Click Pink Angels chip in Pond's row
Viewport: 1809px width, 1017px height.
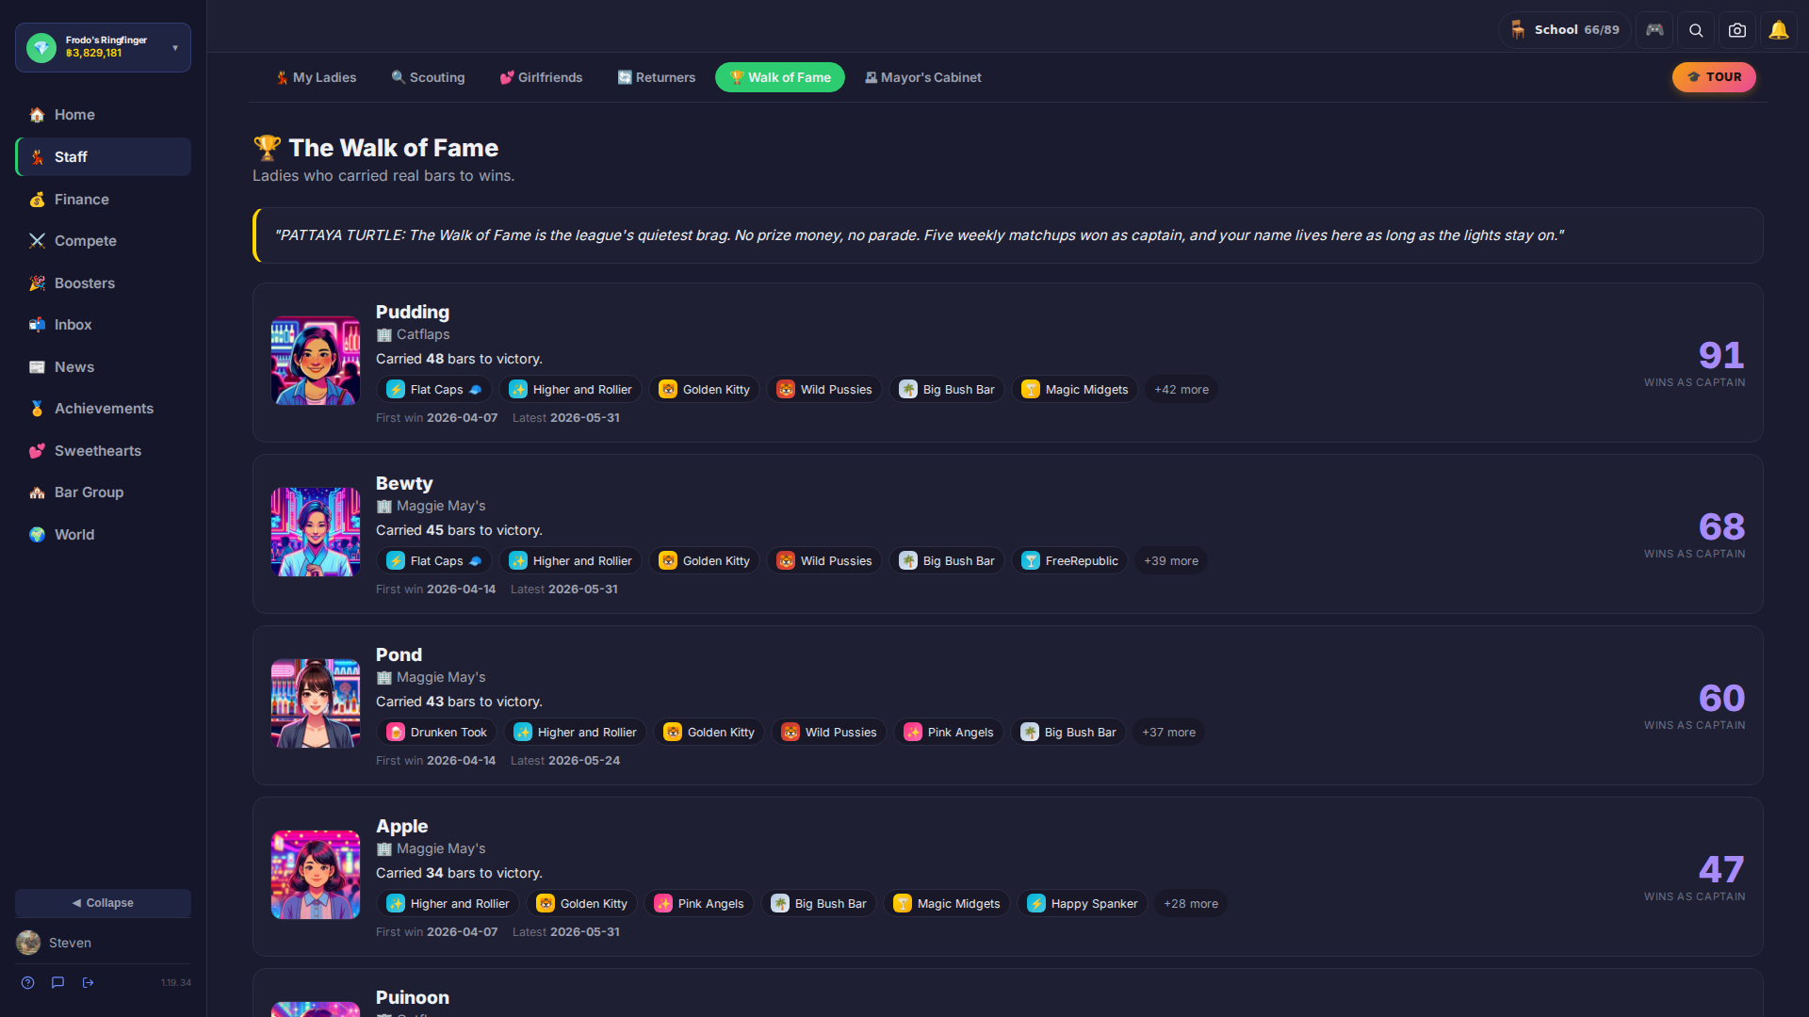pos(949,733)
